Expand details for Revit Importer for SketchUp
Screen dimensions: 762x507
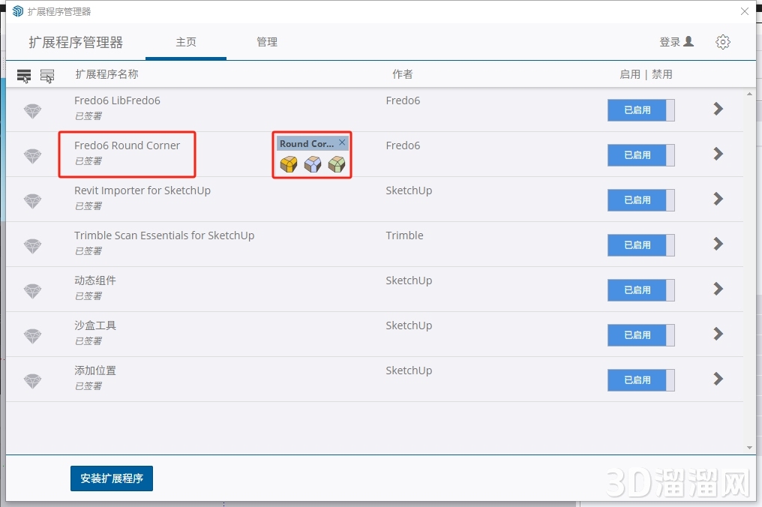(718, 199)
